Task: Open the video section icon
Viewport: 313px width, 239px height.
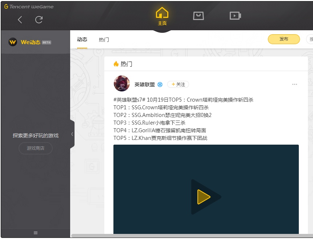Action: (x=235, y=16)
